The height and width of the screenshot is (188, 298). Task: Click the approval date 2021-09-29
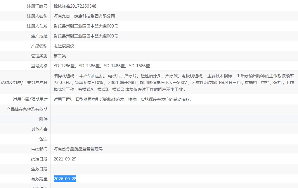(x=65, y=159)
